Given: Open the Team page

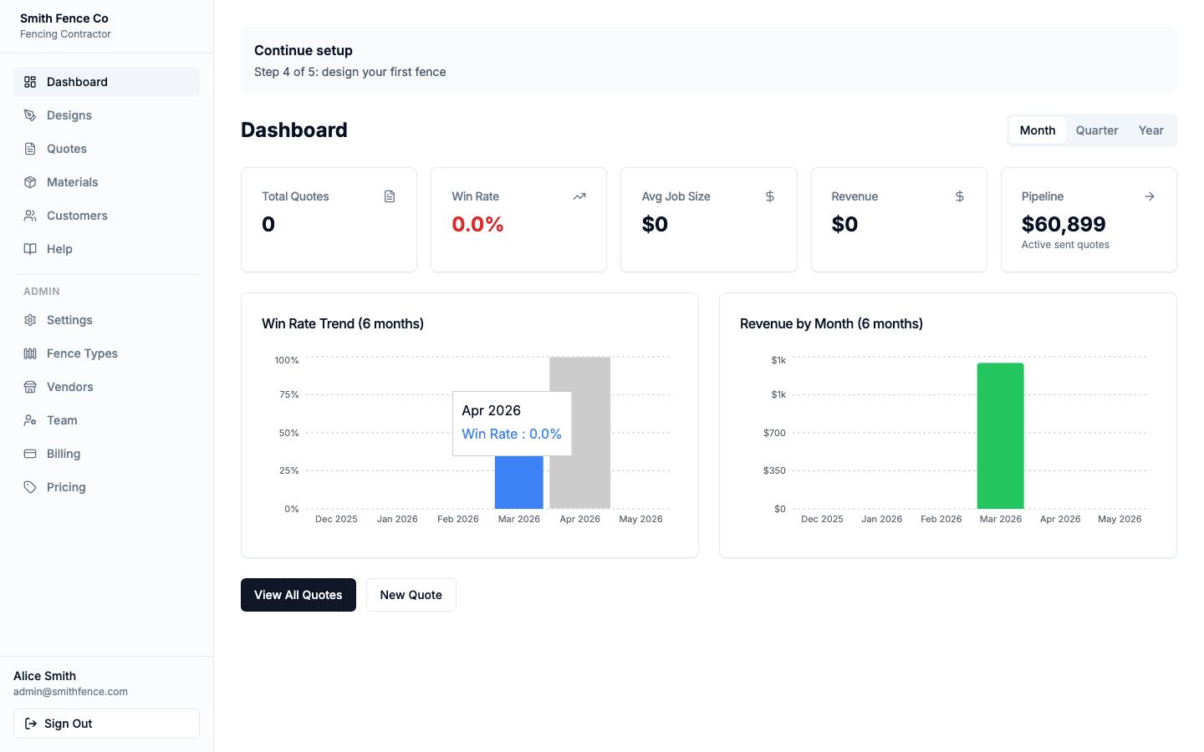Looking at the screenshot, I should pyautogui.click(x=106, y=420).
